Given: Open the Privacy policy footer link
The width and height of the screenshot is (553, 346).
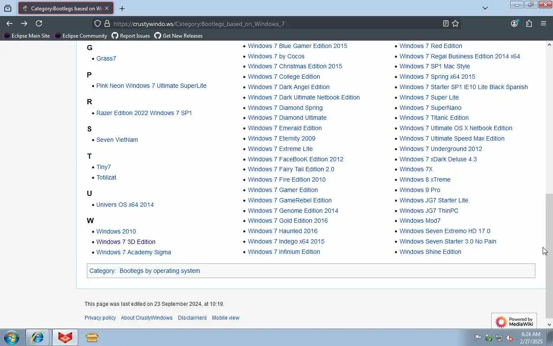Looking at the screenshot, I should pyautogui.click(x=100, y=318).
